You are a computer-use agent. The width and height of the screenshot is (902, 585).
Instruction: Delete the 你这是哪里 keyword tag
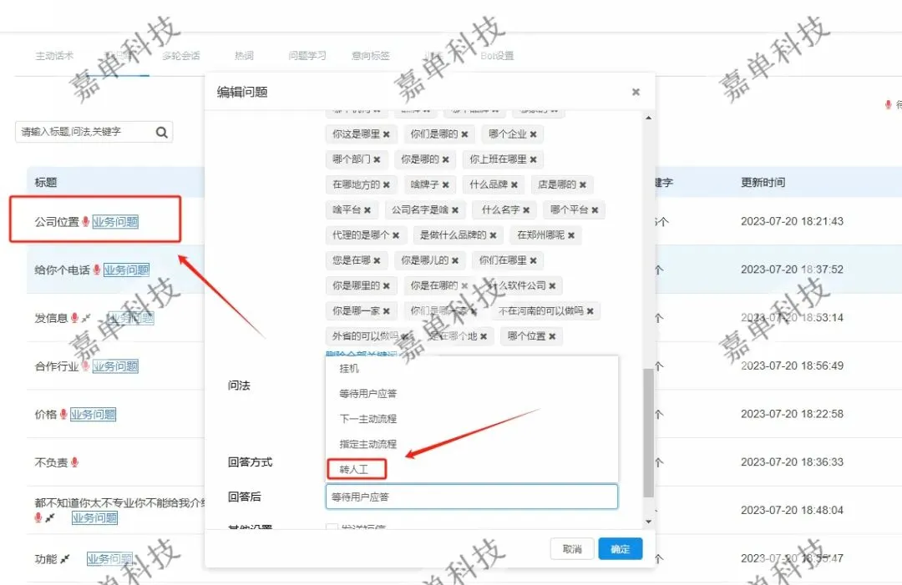tap(387, 134)
